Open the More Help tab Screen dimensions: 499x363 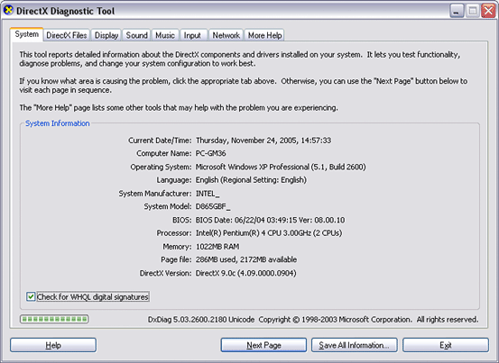click(x=264, y=35)
